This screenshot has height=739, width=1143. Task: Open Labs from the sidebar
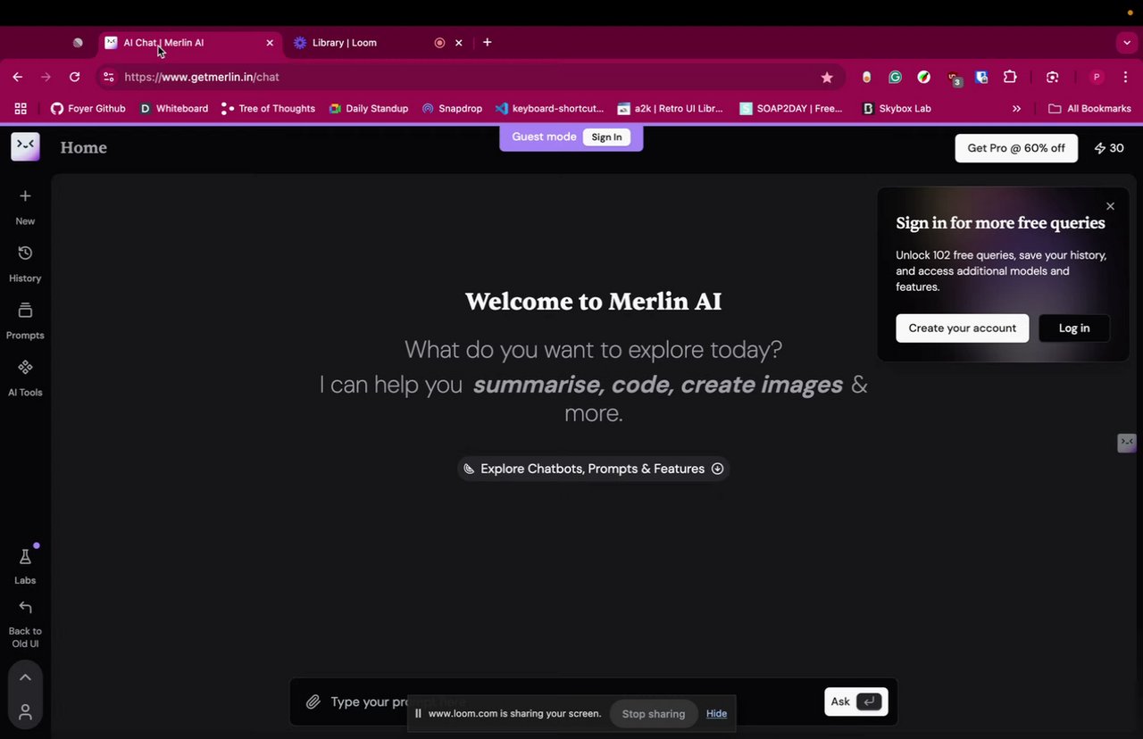point(25,566)
